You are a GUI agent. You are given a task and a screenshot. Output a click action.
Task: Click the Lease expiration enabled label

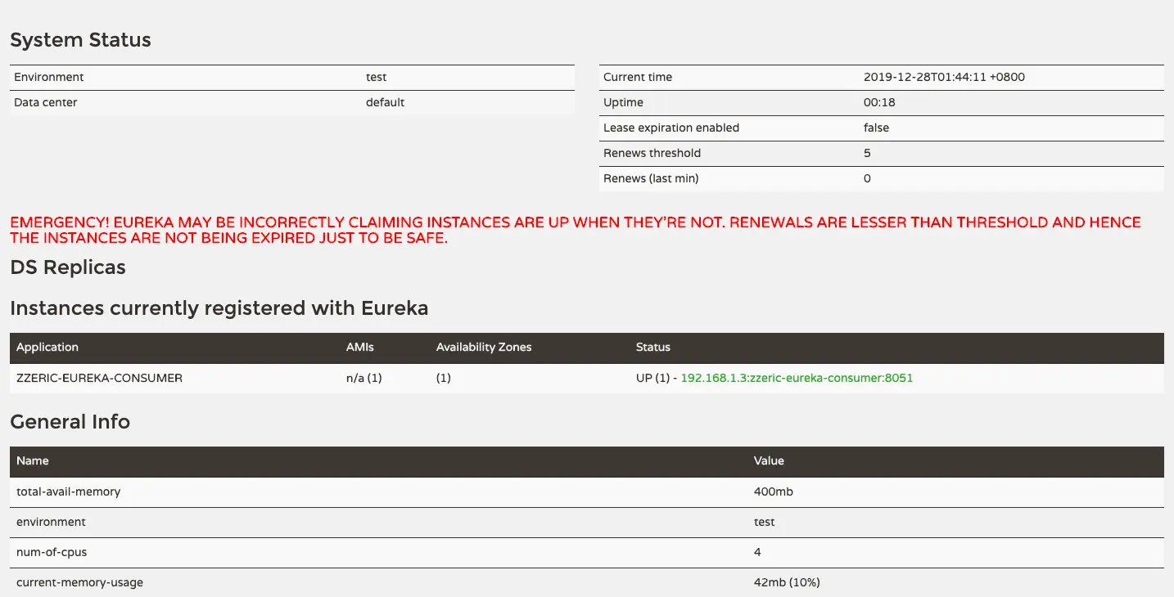(671, 128)
